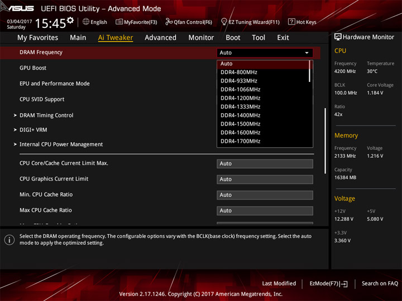Switch to the Main tab
402x301 pixels.
tap(78, 38)
